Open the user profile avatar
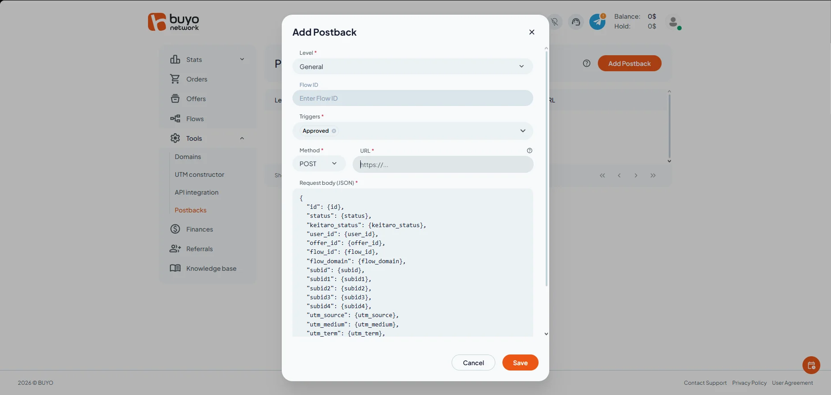 tap(674, 22)
